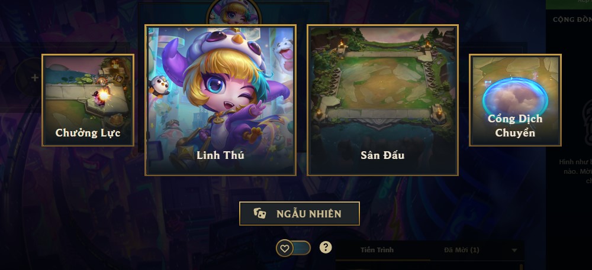Image resolution: width=592 pixels, height=270 pixels.
Task: Click the dice icon on the random button
Action: tap(260, 214)
